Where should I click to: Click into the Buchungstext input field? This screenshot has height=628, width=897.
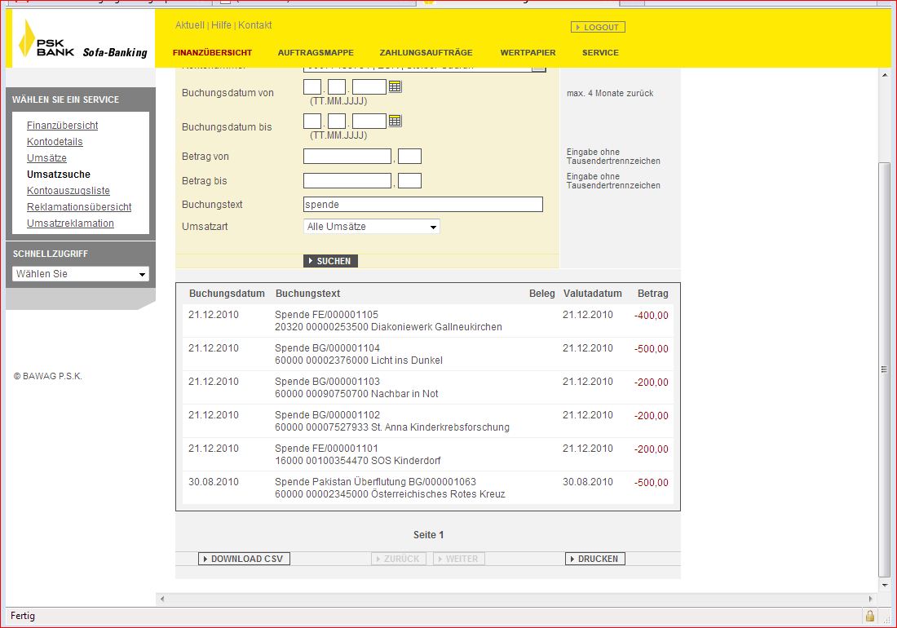(422, 205)
